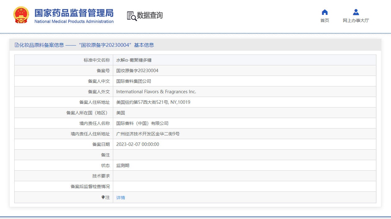Select 国际香料（中国）有限公司 value
The width and height of the screenshot is (391, 219).
(142, 123)
